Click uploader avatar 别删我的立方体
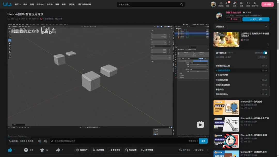 (x=219, y=16)
